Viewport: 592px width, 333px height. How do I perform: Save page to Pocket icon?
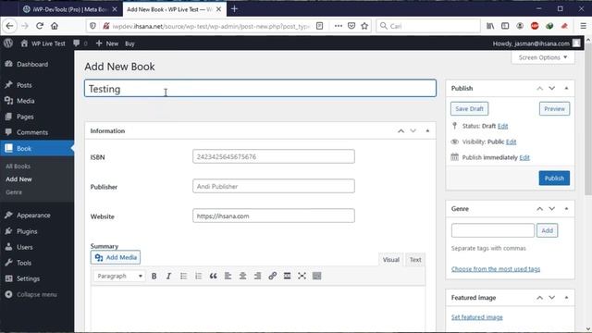(x=351, y=26)
